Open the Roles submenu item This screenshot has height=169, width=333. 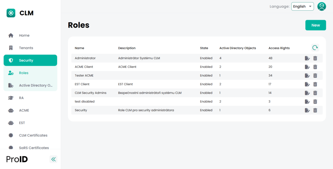(30, 73)
